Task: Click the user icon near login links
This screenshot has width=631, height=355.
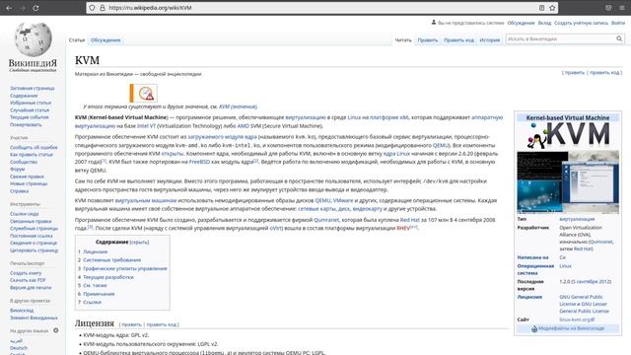Action: [434, 23]
